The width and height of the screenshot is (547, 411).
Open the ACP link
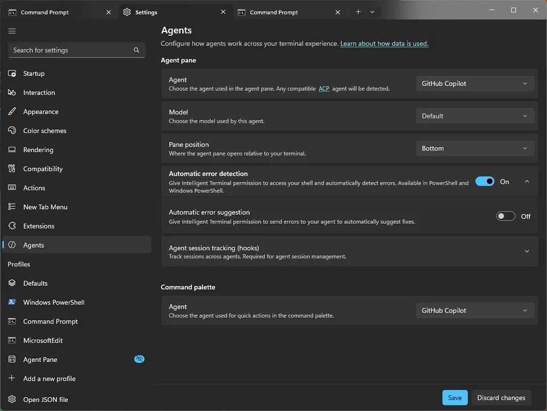[324, 89]
